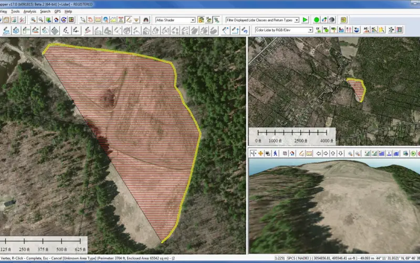The image size is (420, 263).
Task: Click the small overview map yellow polygon
Action: 356,89
